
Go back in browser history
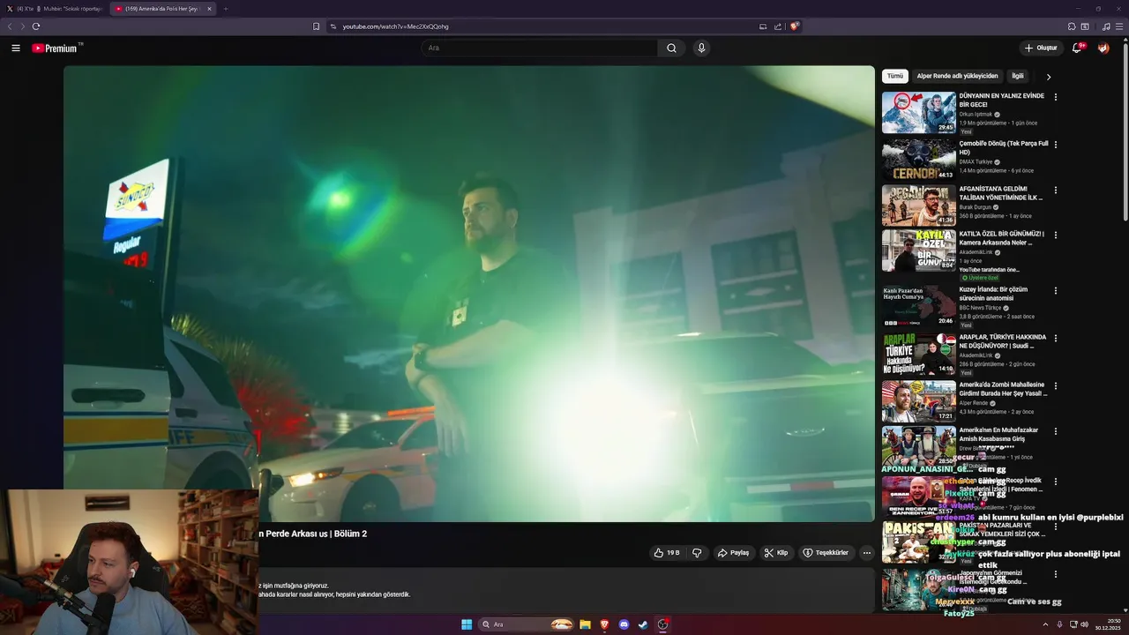(10, 26)
